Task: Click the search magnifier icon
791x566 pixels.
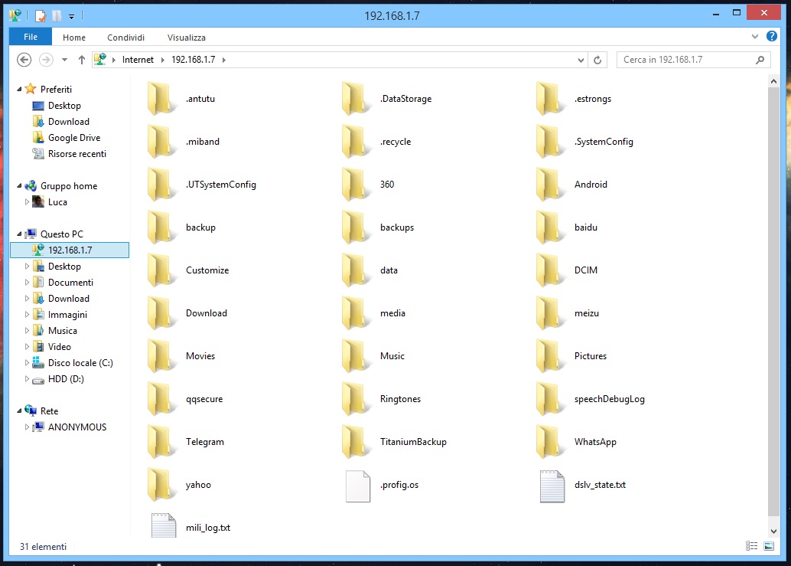Action: coord(760,60)
